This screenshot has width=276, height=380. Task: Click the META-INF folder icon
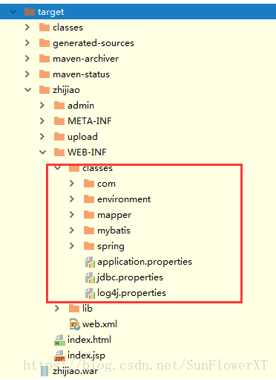point(59,120)
